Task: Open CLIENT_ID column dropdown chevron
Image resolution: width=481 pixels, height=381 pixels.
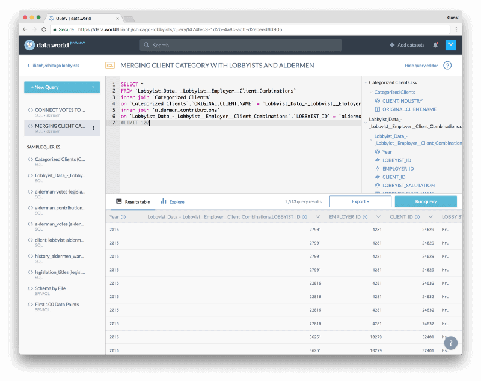Action: click(430, 217)
